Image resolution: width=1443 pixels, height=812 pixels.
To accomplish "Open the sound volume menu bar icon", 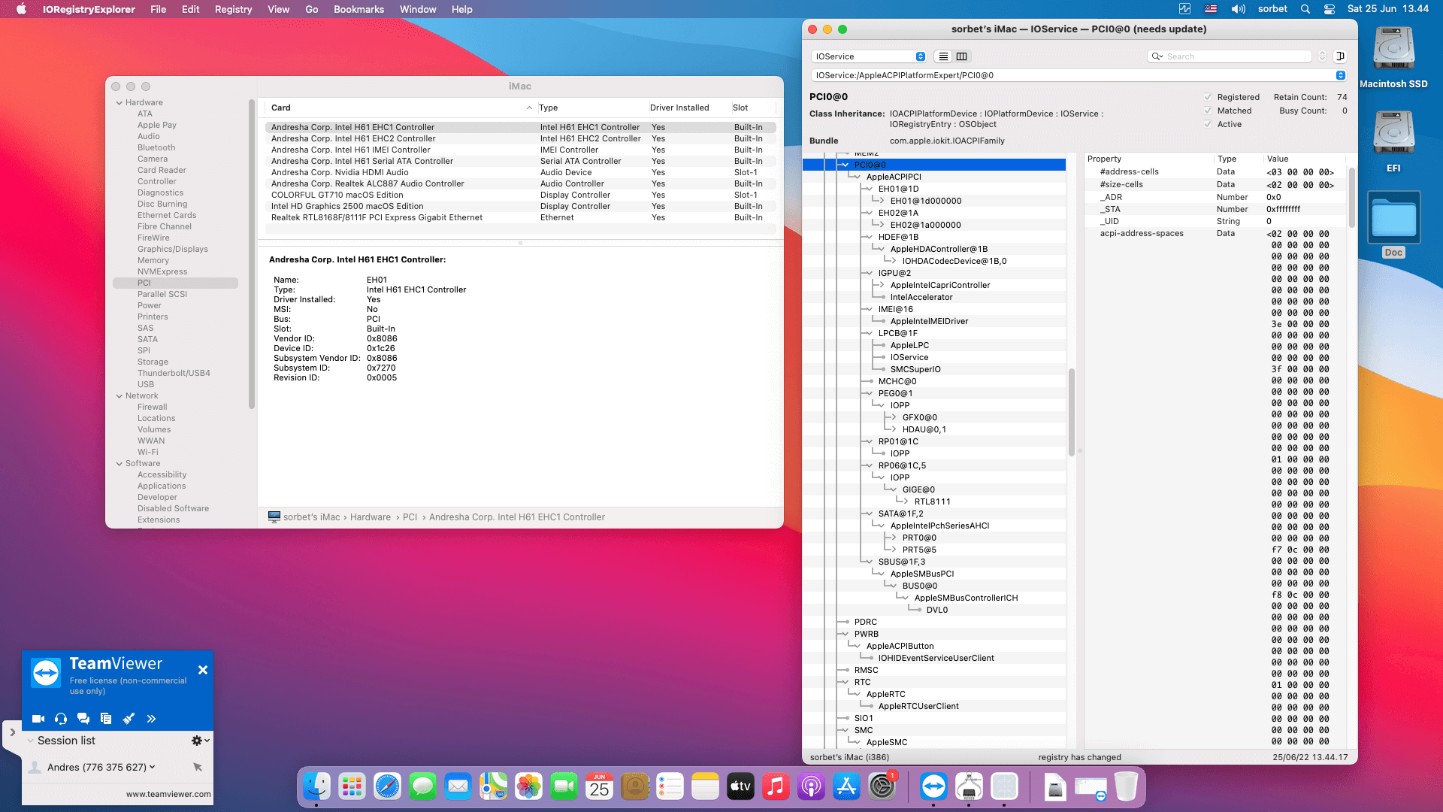I will (1238, 9).
